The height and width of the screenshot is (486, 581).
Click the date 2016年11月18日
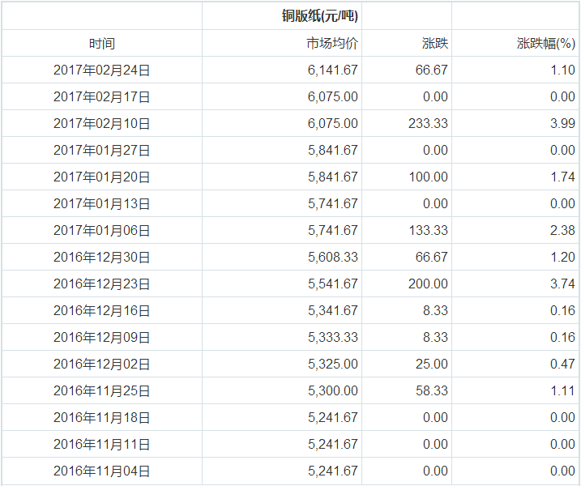(102, 418)
